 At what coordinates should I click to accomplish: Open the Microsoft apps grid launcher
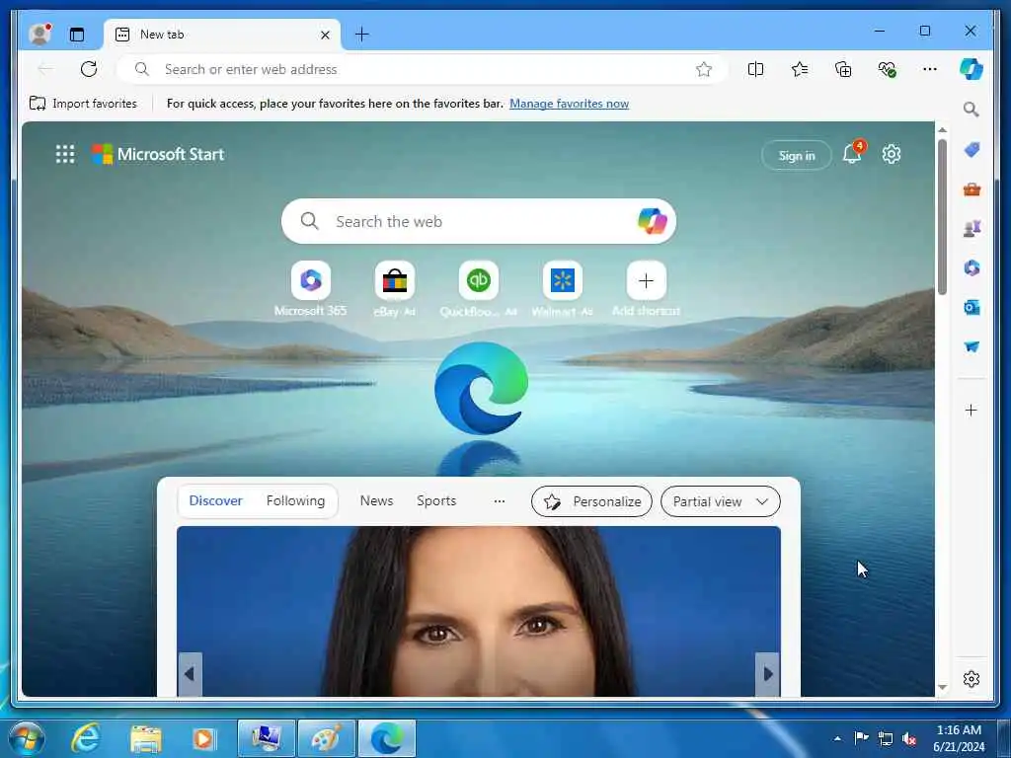pos(65,154)
